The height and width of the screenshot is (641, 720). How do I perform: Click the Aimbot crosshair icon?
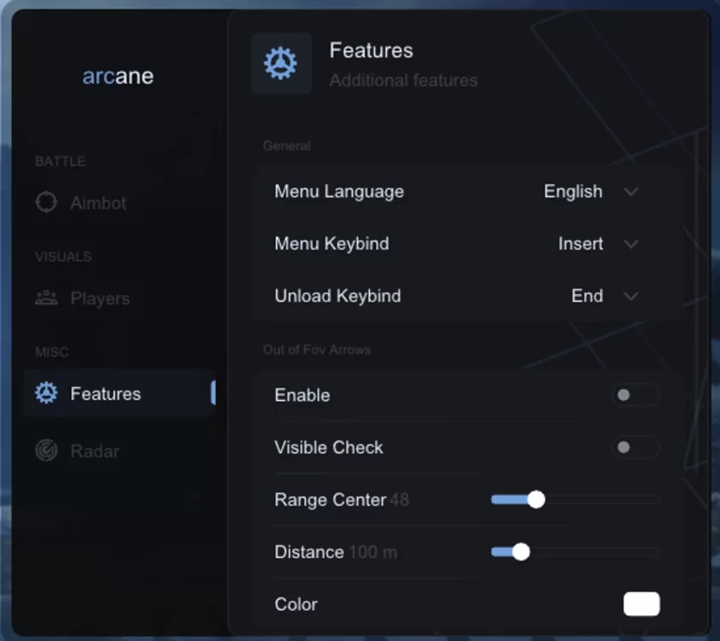pos(46,203)
